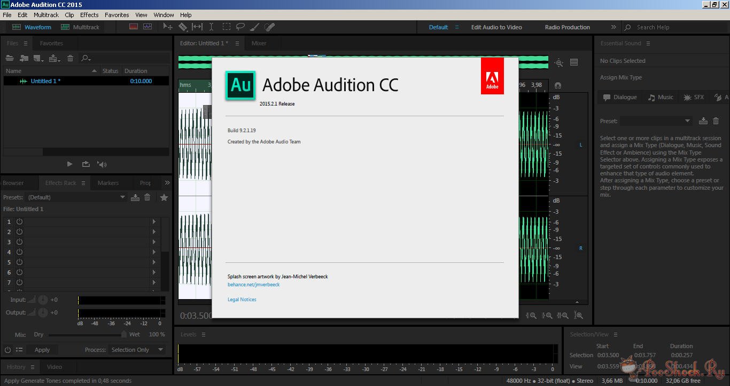
Task: Select the Spot Healing Brush tool
Action: tap(270, 27)
